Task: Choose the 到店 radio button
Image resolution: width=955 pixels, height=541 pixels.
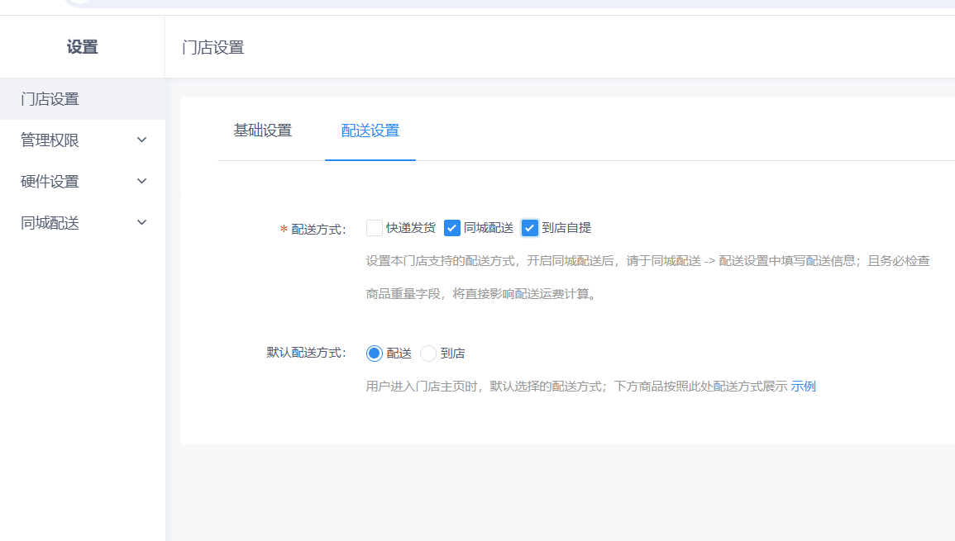Action: [x=428, y=354]
